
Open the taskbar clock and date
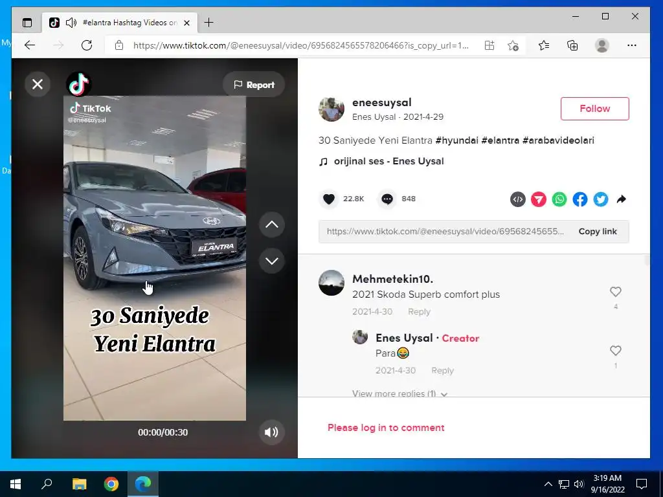(x=607, y=484)
